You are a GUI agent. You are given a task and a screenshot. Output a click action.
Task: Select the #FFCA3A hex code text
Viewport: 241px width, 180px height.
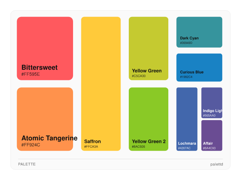click(x=91, y=147)
